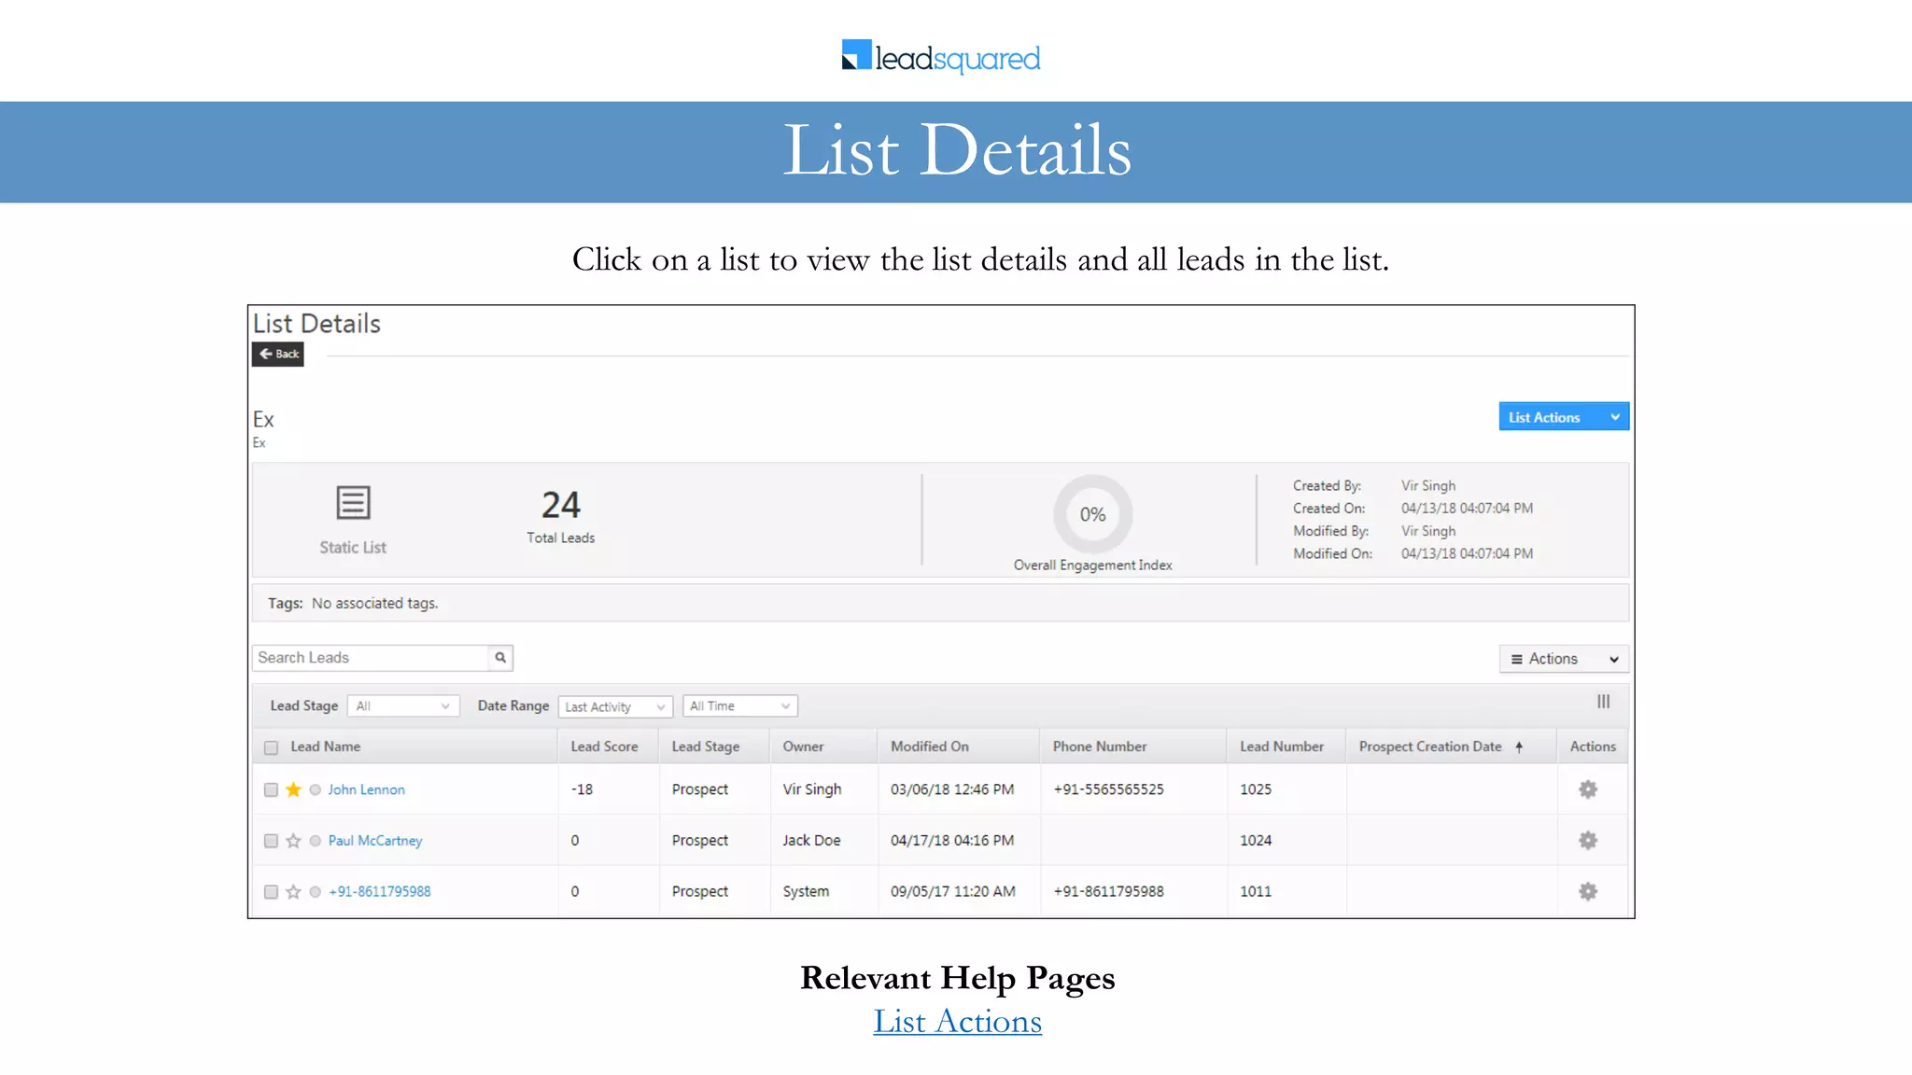Click the search magnifier icon
Viewport: 1912px width, 1075px height.
pos(500,658)
